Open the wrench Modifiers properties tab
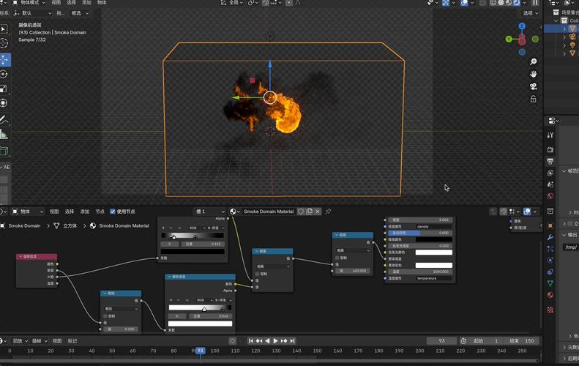 (x=550, y=237)
